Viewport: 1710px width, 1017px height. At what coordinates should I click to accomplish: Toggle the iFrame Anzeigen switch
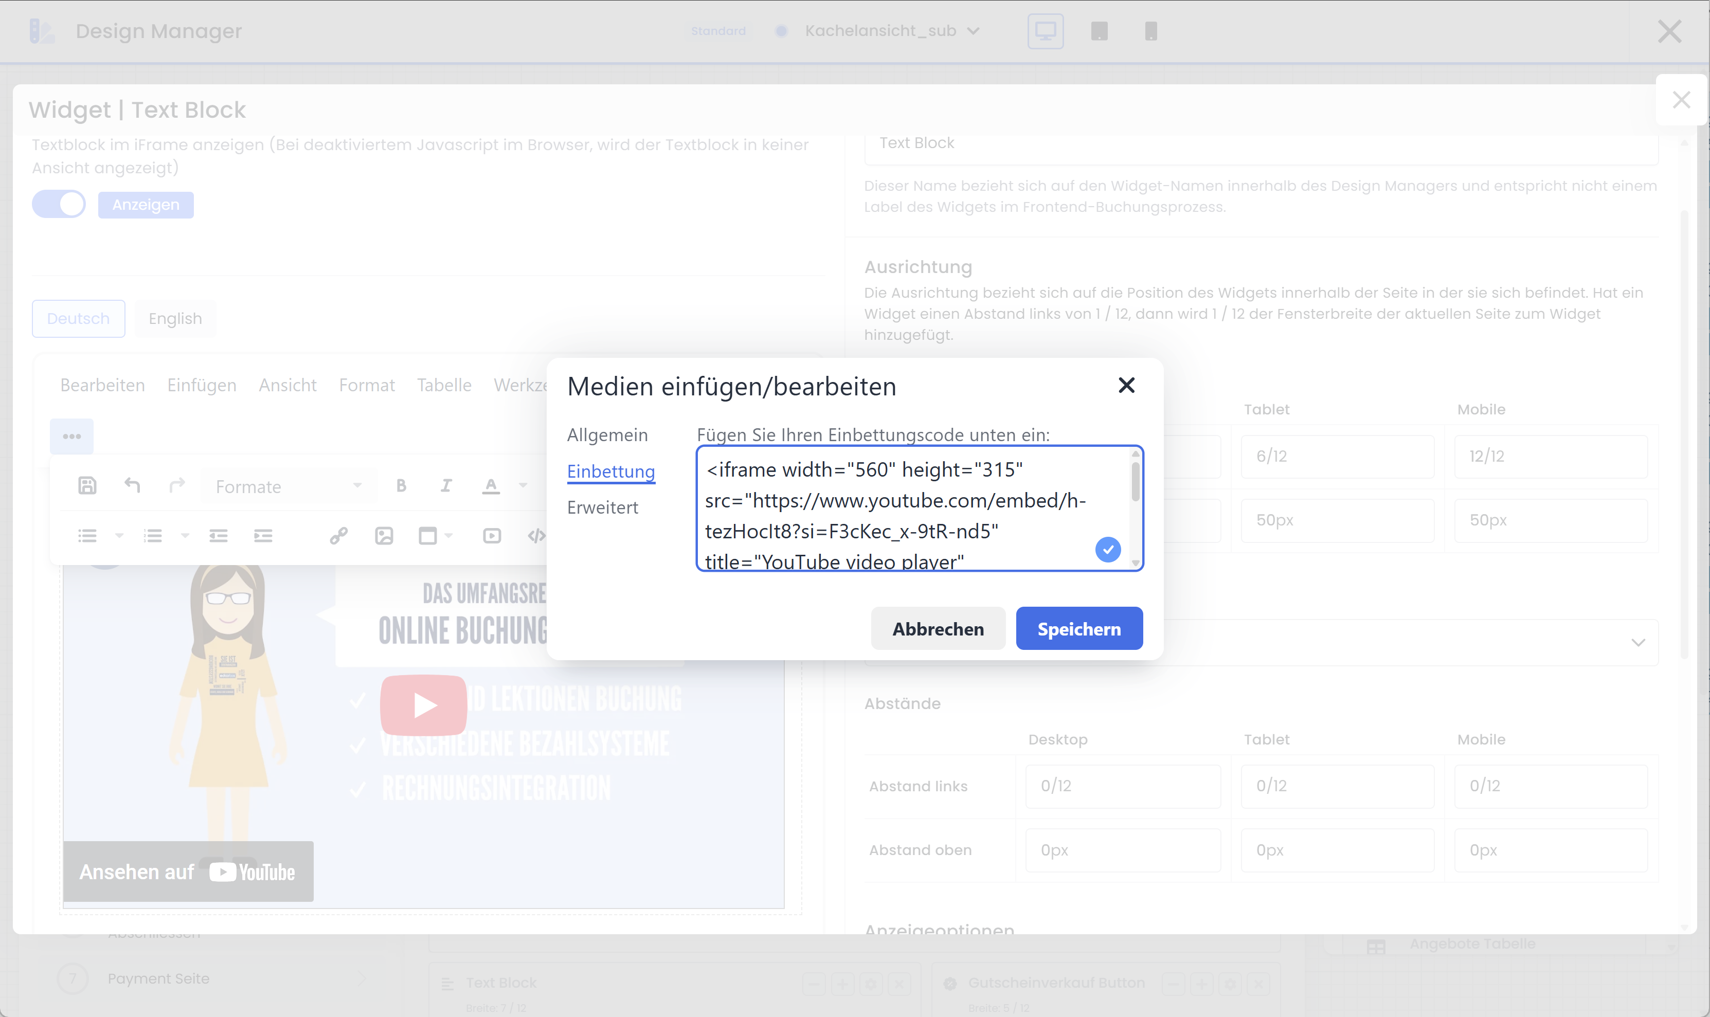[59, 204]
